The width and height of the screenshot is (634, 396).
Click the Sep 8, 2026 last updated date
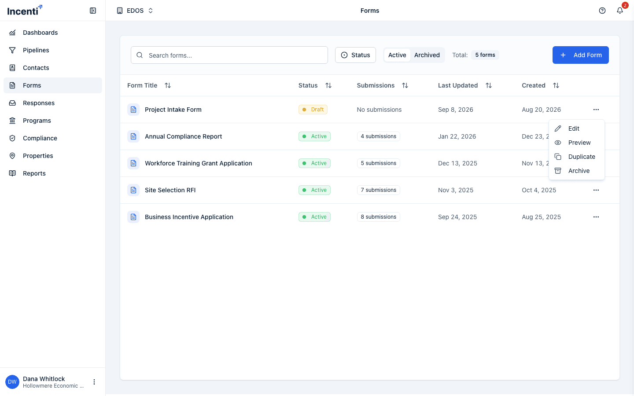(x=456, y=110)
